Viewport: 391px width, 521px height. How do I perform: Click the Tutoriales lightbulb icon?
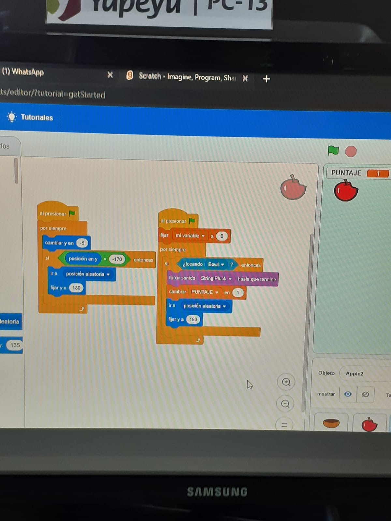[12, 117]
